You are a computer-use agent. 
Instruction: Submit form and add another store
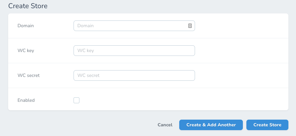point(211,125)
